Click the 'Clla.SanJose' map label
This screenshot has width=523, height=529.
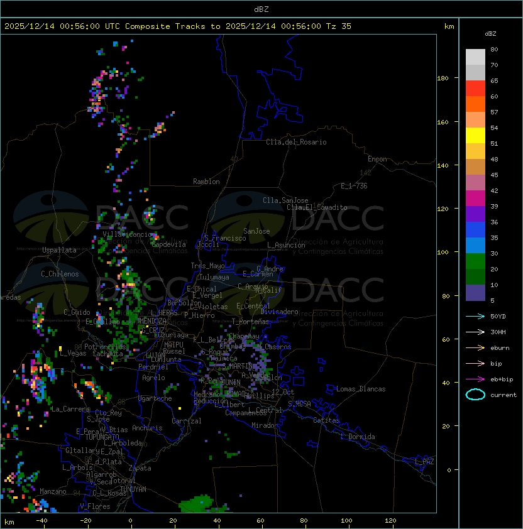coord(285,200)
